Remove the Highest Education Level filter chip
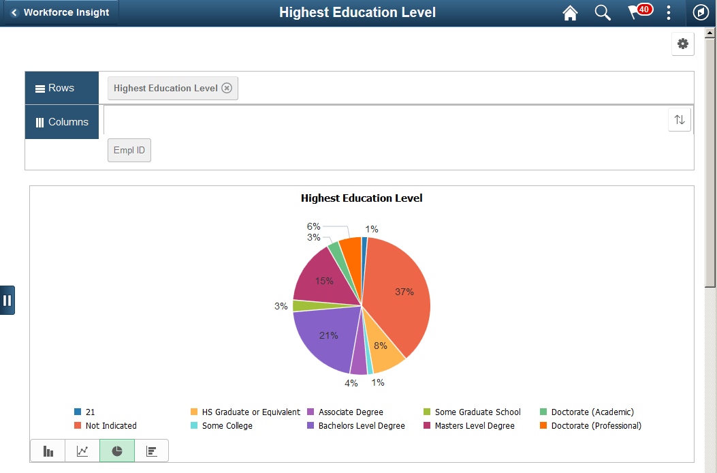717x473 pixels. point(227,88)
